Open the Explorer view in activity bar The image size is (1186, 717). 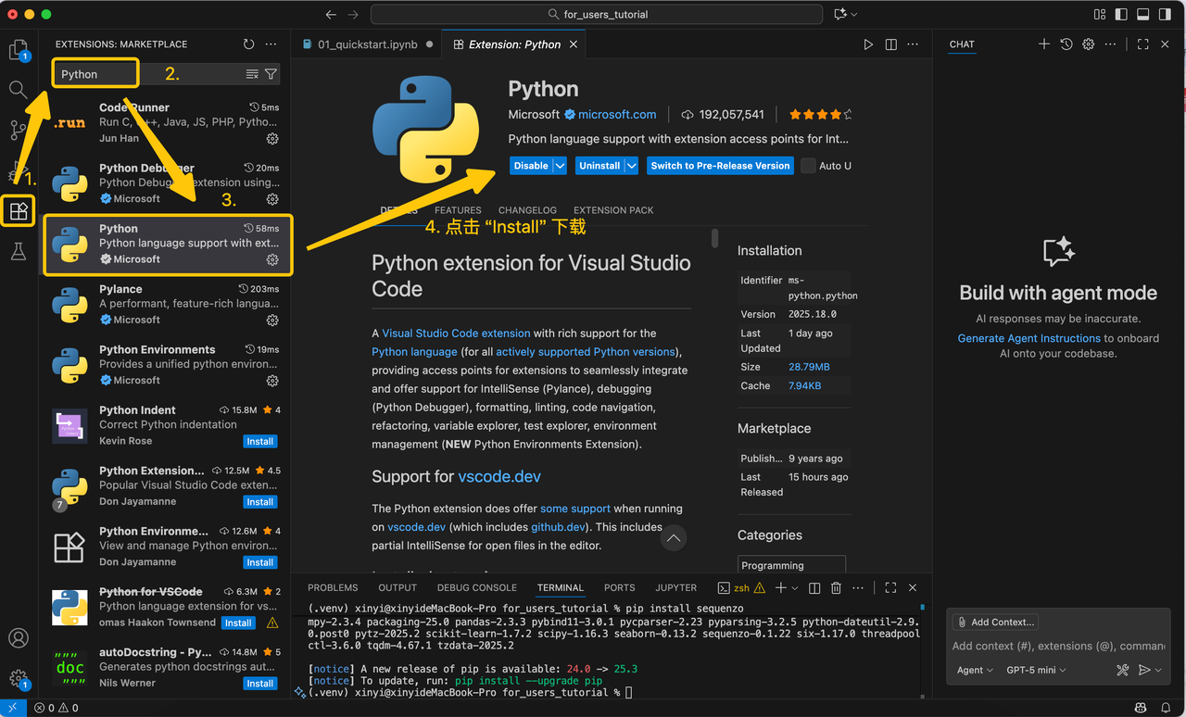[19, 50]
